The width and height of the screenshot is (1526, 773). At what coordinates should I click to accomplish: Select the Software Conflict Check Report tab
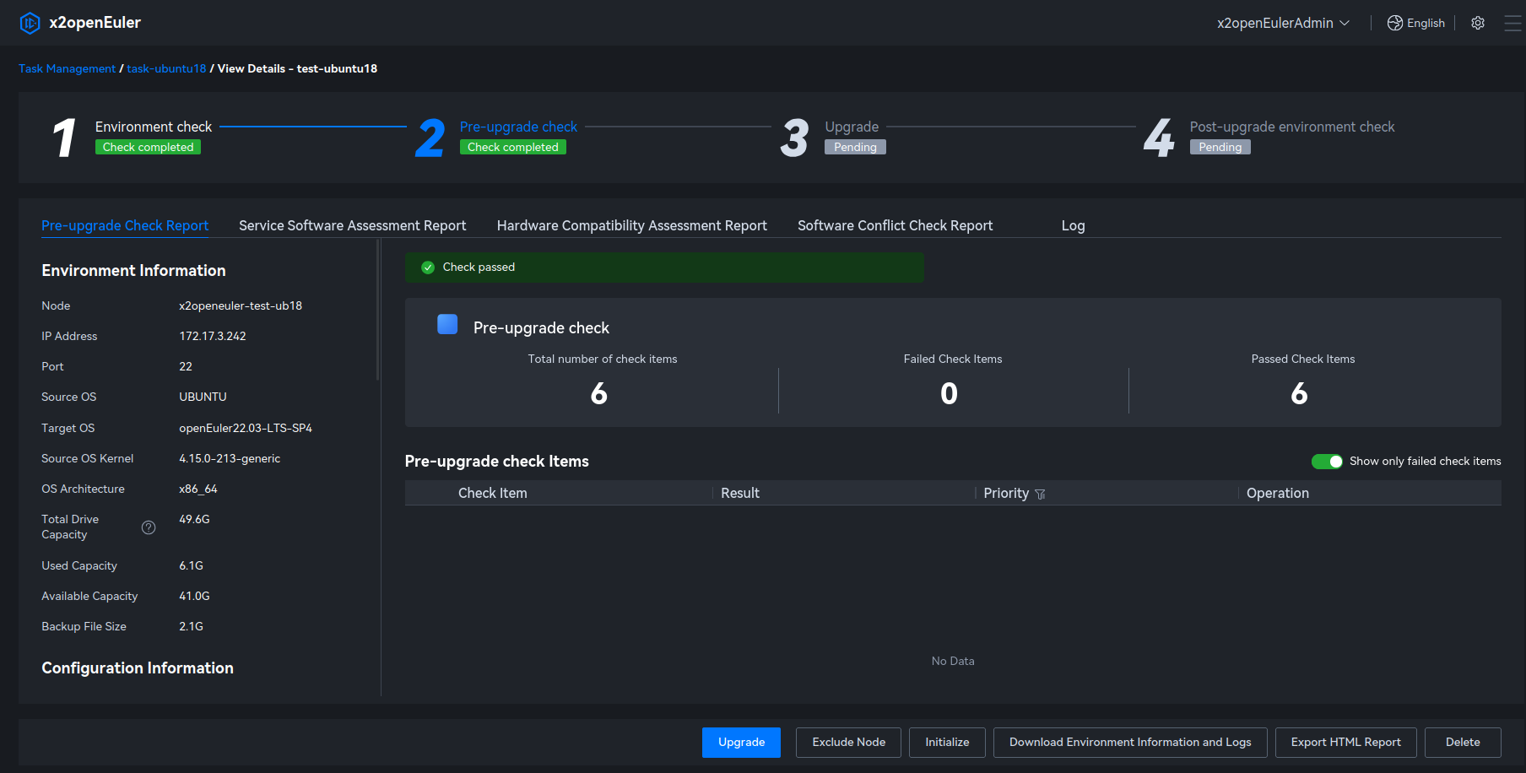(895, 225)
